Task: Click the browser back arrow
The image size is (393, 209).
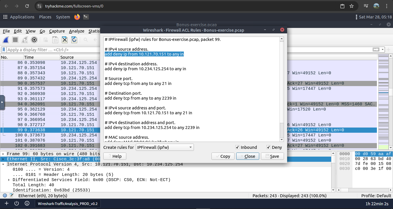Action: click(x=6, y=6)
